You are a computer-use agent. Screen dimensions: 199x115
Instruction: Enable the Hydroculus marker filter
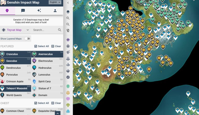pyautogui.click(x=47, y=68)
